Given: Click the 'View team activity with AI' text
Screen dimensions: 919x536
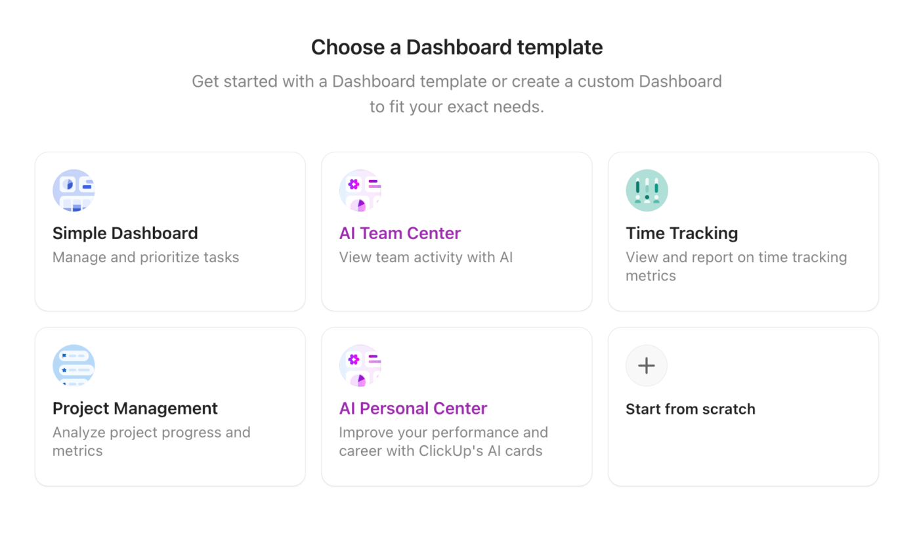Looking at the screenshot, I should 425,257.
